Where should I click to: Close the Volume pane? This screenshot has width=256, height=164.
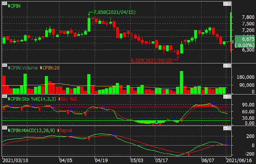click(x=229, y=66)
